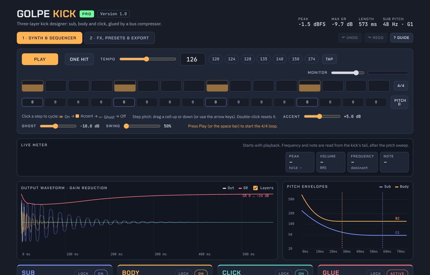The height and width of the screenshot is (275, 430).
Task: Click the Body layer ON toggle
Action: click(201, 273)
